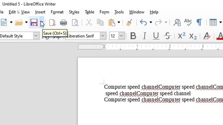Expand the Undo history dropdown

click(x=151, y=22)
